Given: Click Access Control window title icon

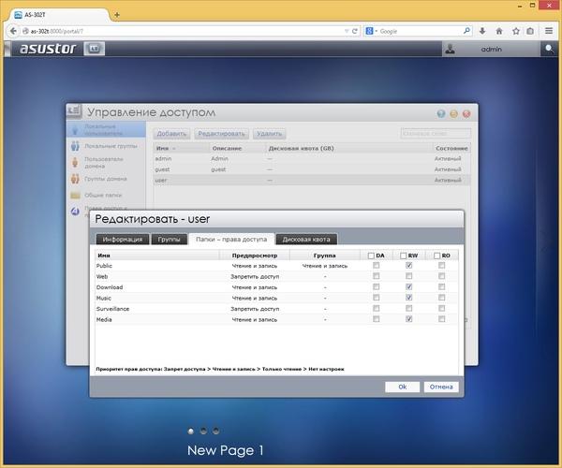Looking at the screenshot, I should click(74, 110).
